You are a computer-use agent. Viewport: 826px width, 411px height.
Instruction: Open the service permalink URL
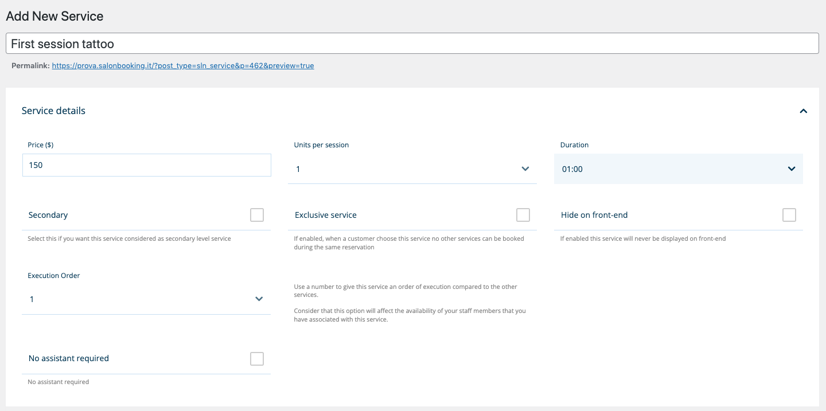point(183,66)
